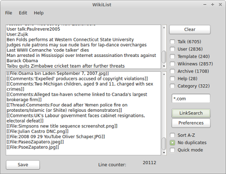This screenshot has width=226, height=174.
Task: Enable the Template (240) filter
Action: (x=172, y=56)
